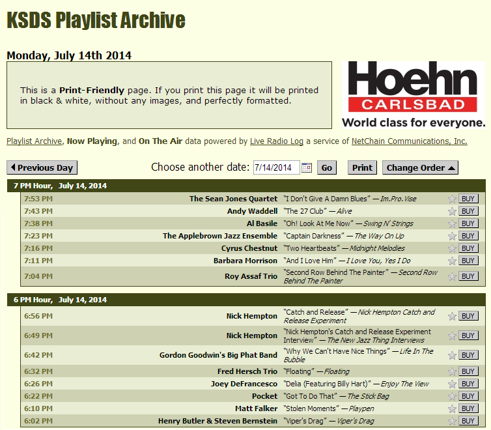491x430 pixels.
Task: Star Barbara Morrison's And I Love Him
Action: pos(452,261)
